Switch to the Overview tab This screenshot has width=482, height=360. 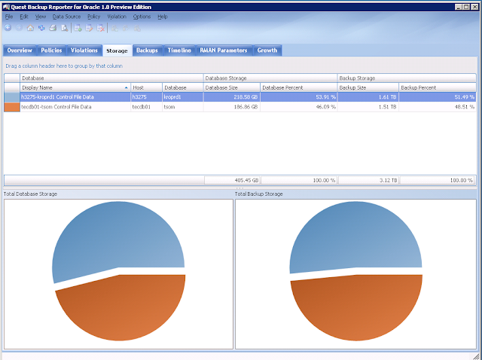pyautogui.click(x=20, y=50)
